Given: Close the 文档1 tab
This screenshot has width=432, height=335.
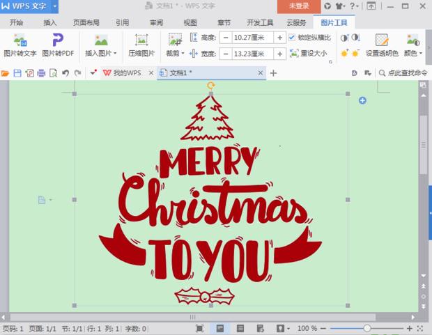Looking at the screenshot, I should tap(261, 73).
